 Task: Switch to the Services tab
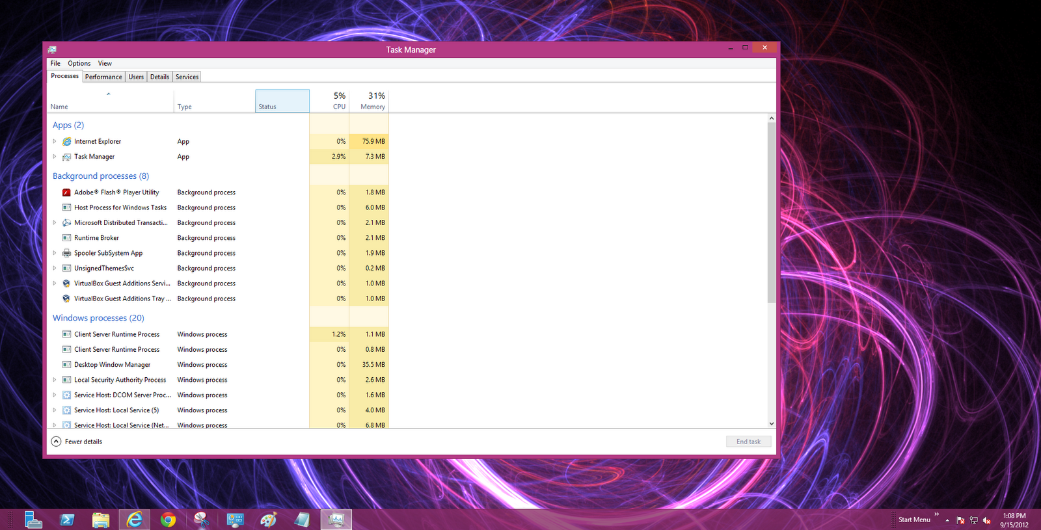pos(187,77)
